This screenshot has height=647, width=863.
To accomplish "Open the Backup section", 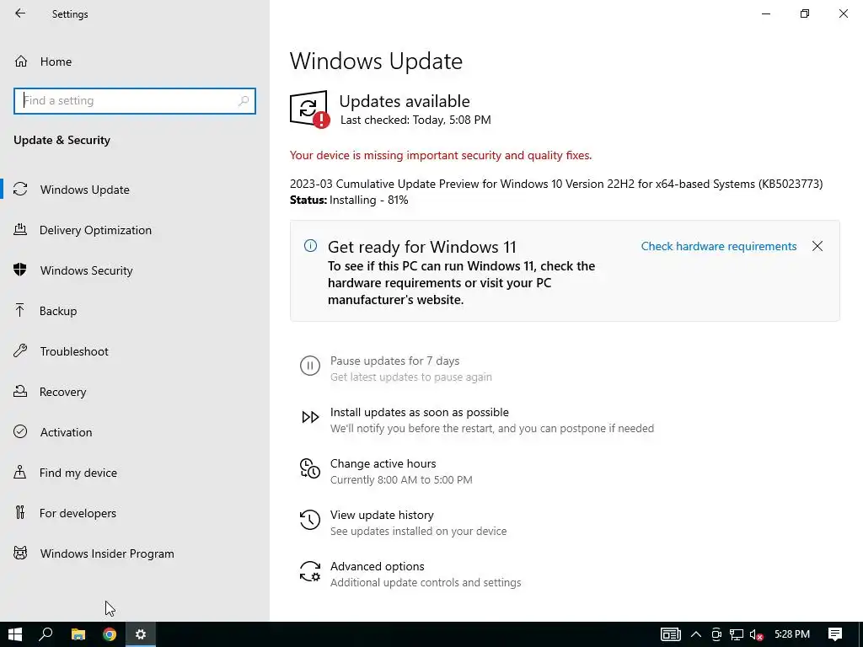I will (135, 311).
